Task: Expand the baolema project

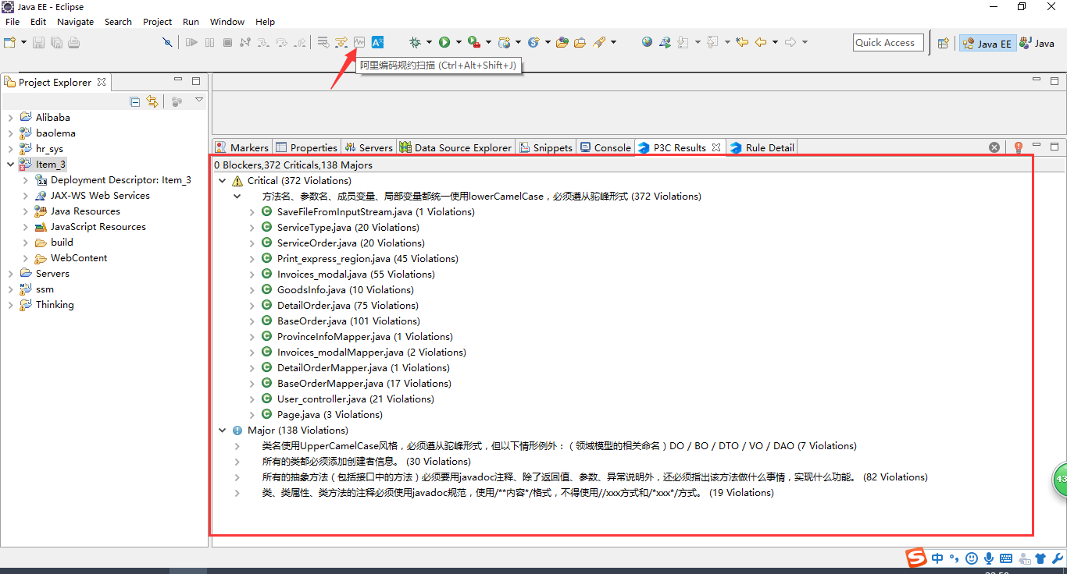Action: (x=10, y=133)
